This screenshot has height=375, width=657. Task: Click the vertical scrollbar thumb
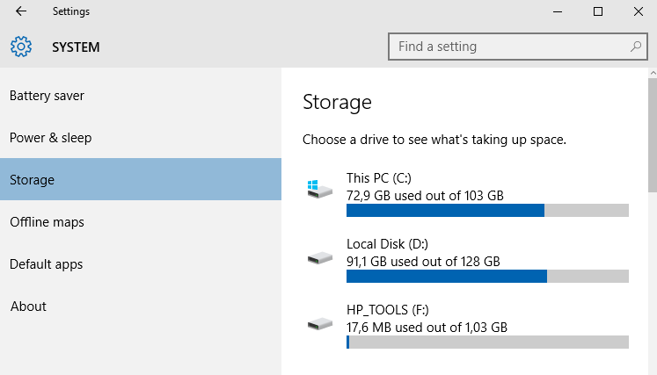tap(653, 134)
